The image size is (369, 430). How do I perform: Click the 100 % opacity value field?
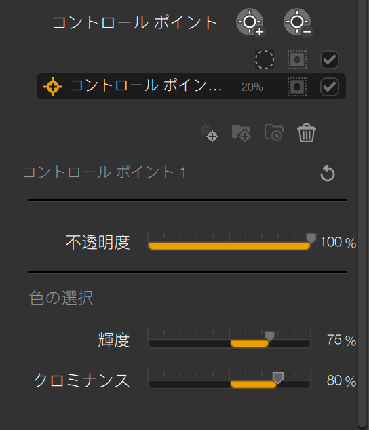pyautogui.click(x=338, y=242)
